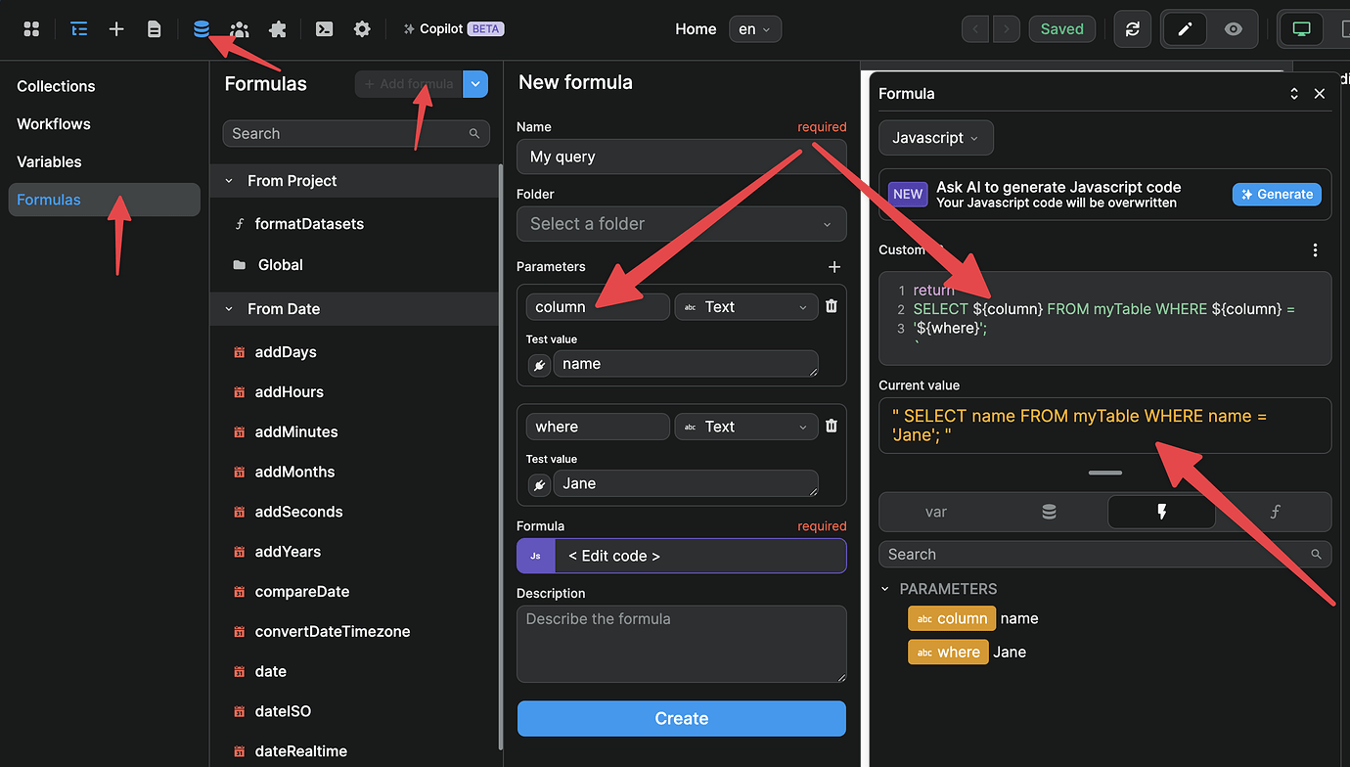Toggle binding for the Jane test value

(x=539, y=484)
